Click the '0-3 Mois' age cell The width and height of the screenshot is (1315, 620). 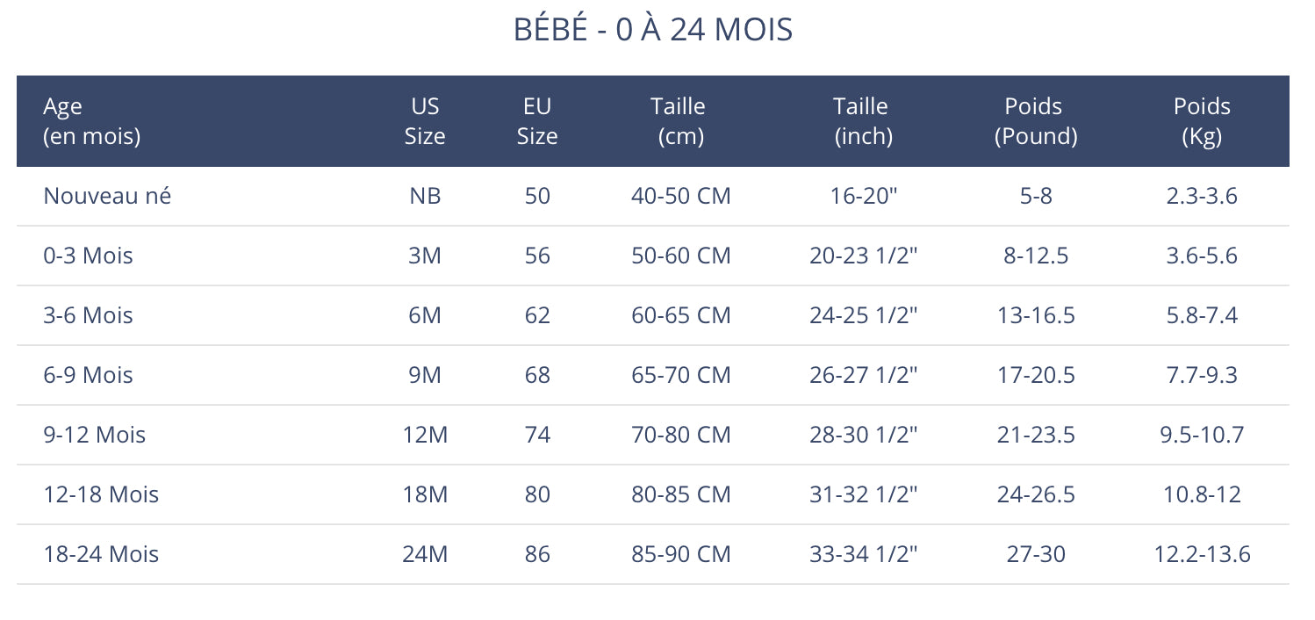pos(88,256)
